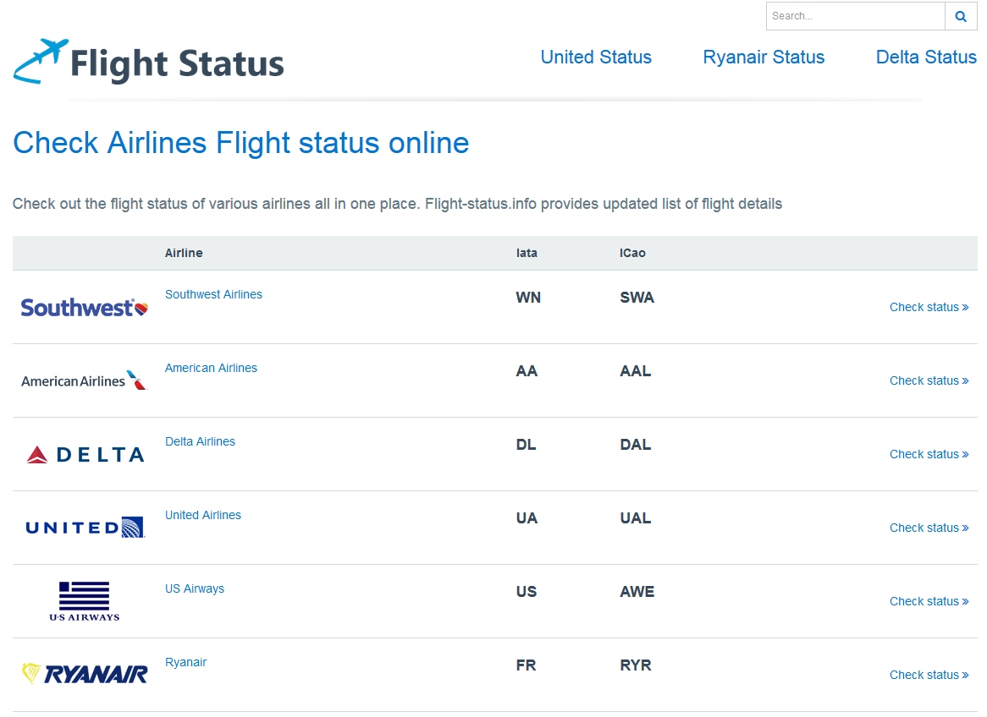Open the Southwest Airlines name link
Viewport: 987px width, 717px height.
[x=213, y=294]
